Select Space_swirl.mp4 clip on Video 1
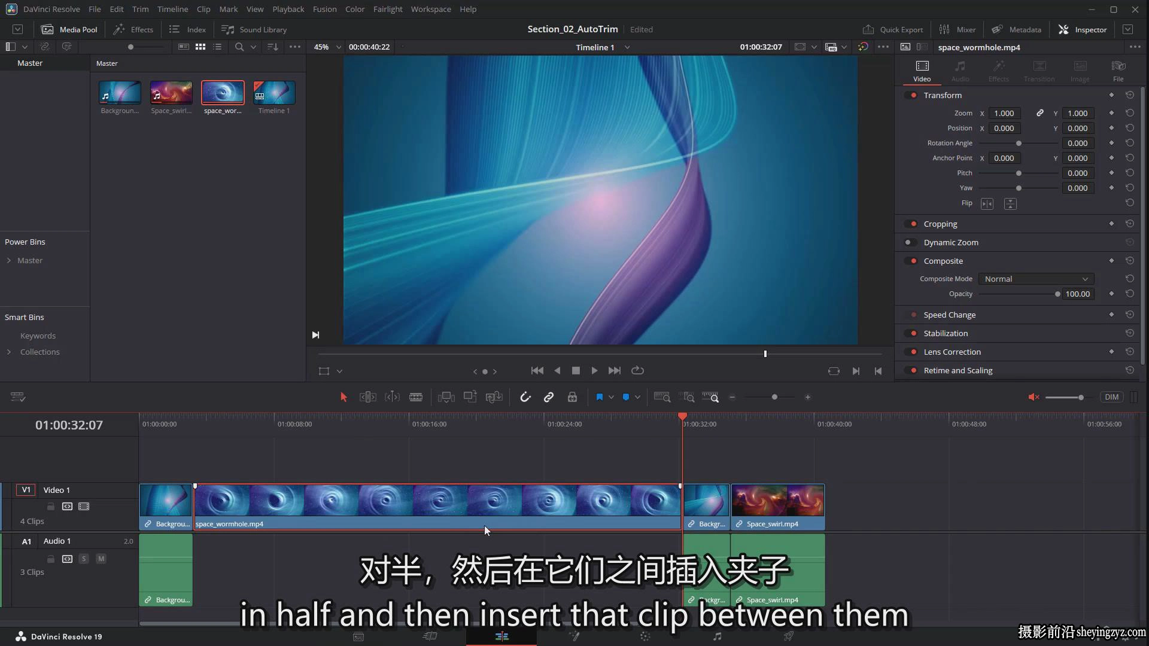The width and height of the screenshot is (1149, 646). coord(778,507)
